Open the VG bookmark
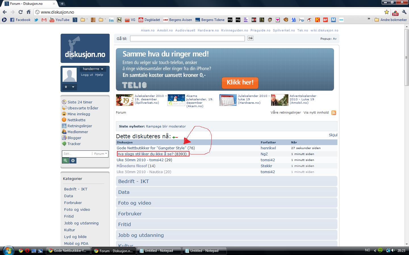The height and width of the screenshot is (255, 409). (x=130, y=20)
